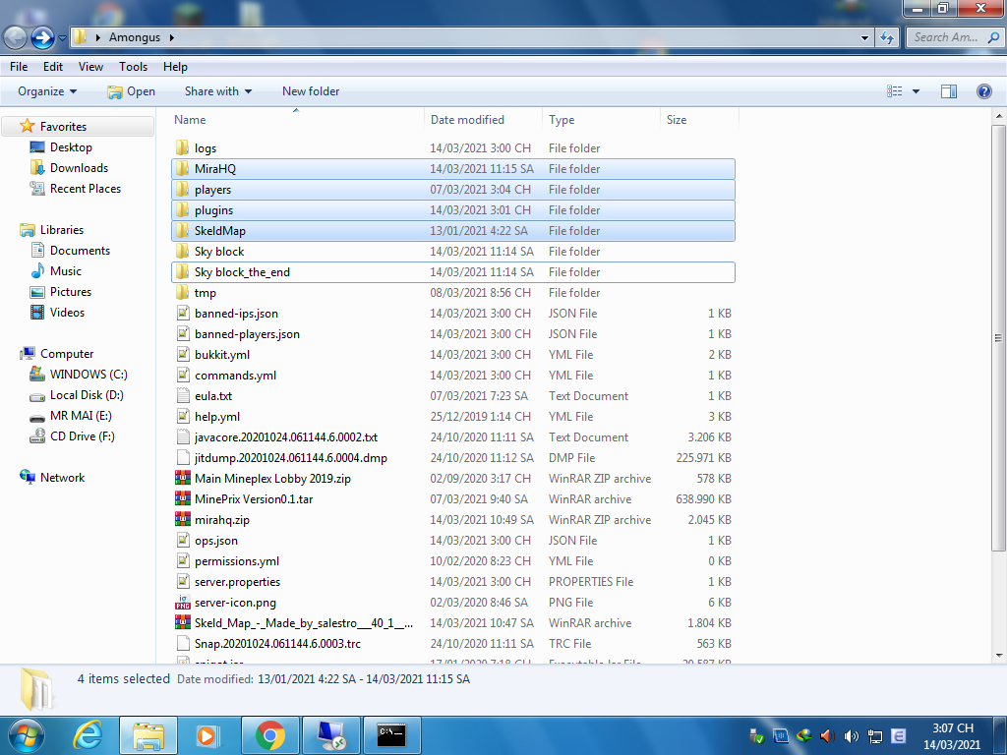Open the CD Drive (F:)
Viewport: 1007px width, 755px height.
coord(83,436)
